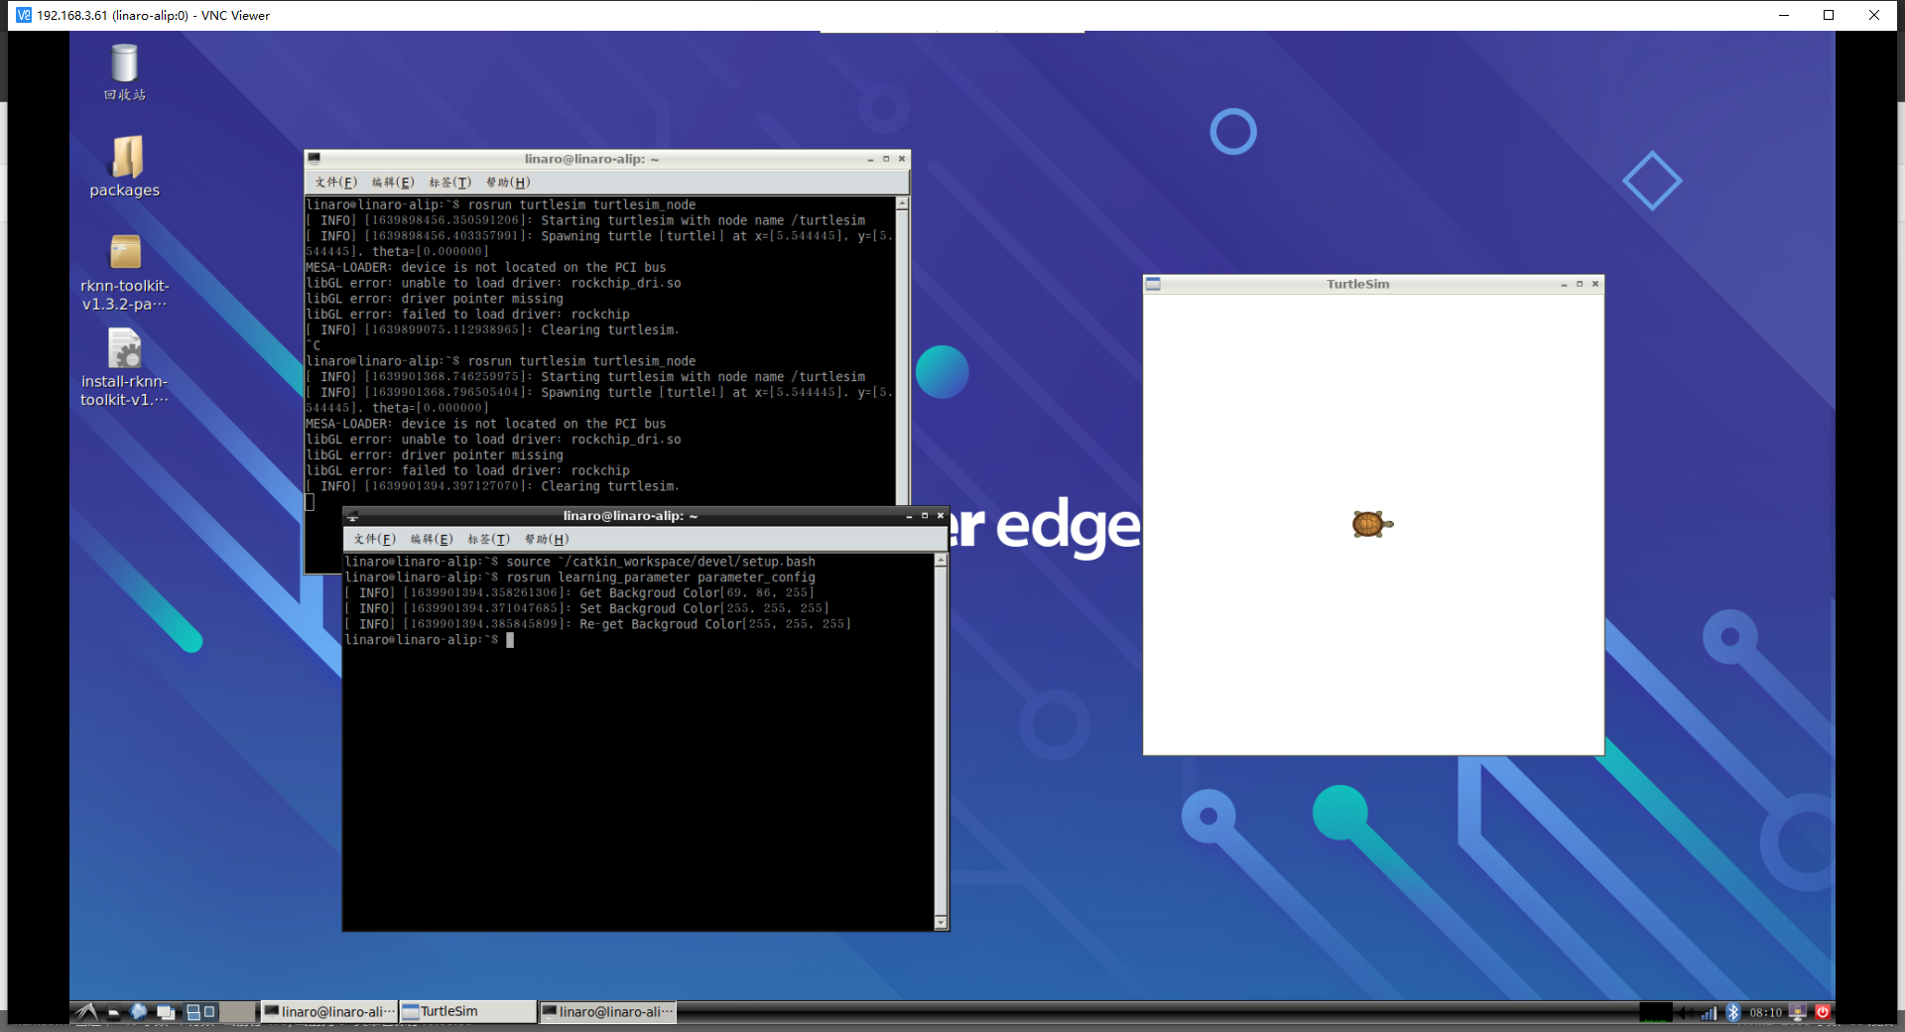Click the turtle in TurtleSim canvas

click(1372, 523)
